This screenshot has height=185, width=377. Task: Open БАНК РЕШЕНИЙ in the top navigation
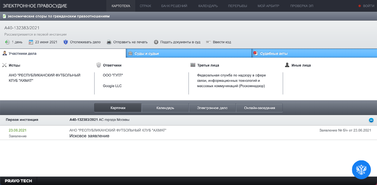coord(174,5)
